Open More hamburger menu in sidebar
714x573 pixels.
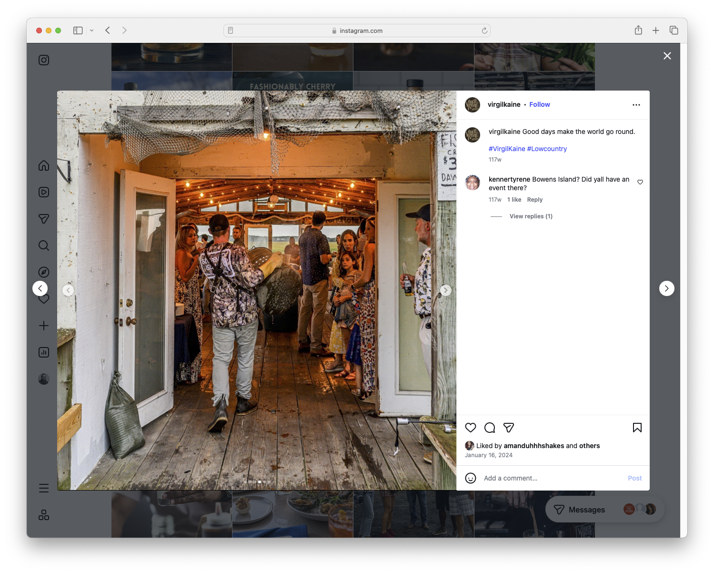click(44, 488)
